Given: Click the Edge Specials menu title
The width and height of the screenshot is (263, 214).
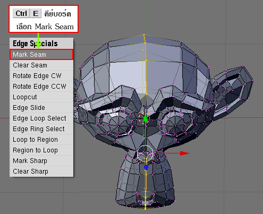Looking at the screenshot, I should 35,44.
